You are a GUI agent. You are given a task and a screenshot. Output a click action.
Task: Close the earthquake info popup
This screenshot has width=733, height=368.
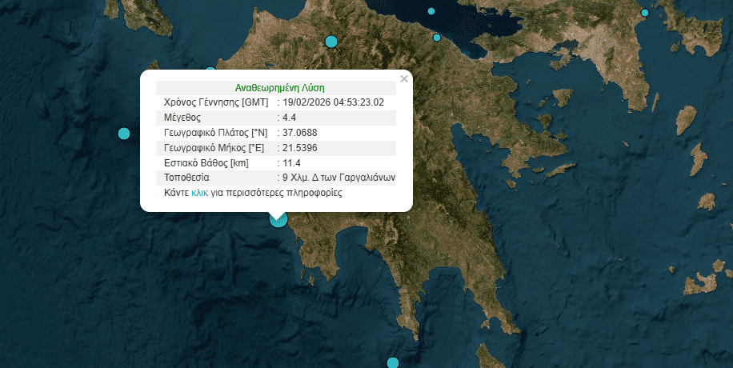pos(404,78)
